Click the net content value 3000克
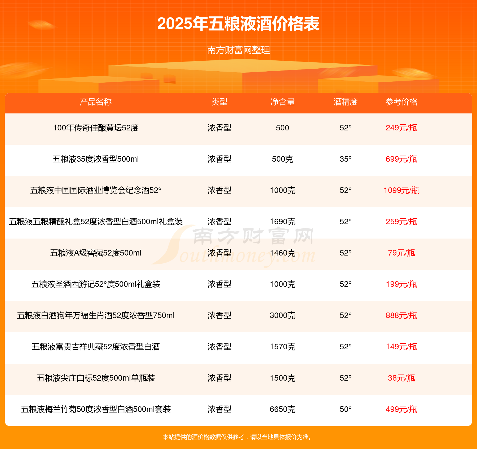 282,315
